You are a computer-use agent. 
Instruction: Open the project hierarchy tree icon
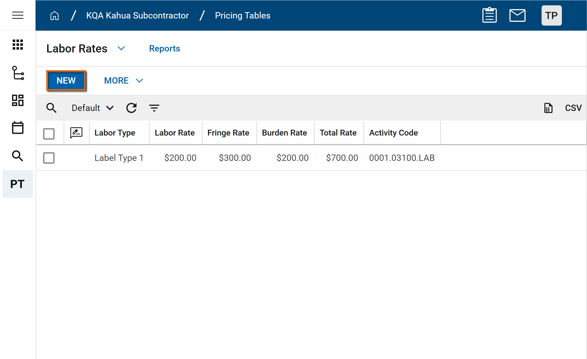[x=18, y=73]
